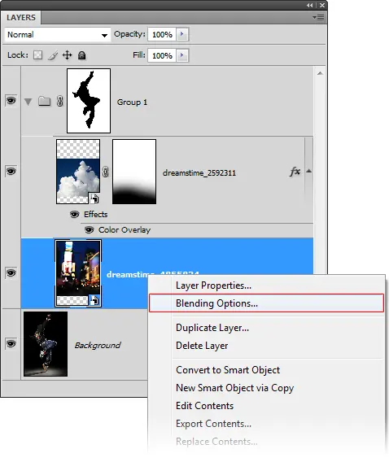389x462 pixels.
Task: Open the Normal blend mode dropdown
Action: click(58, 35)
